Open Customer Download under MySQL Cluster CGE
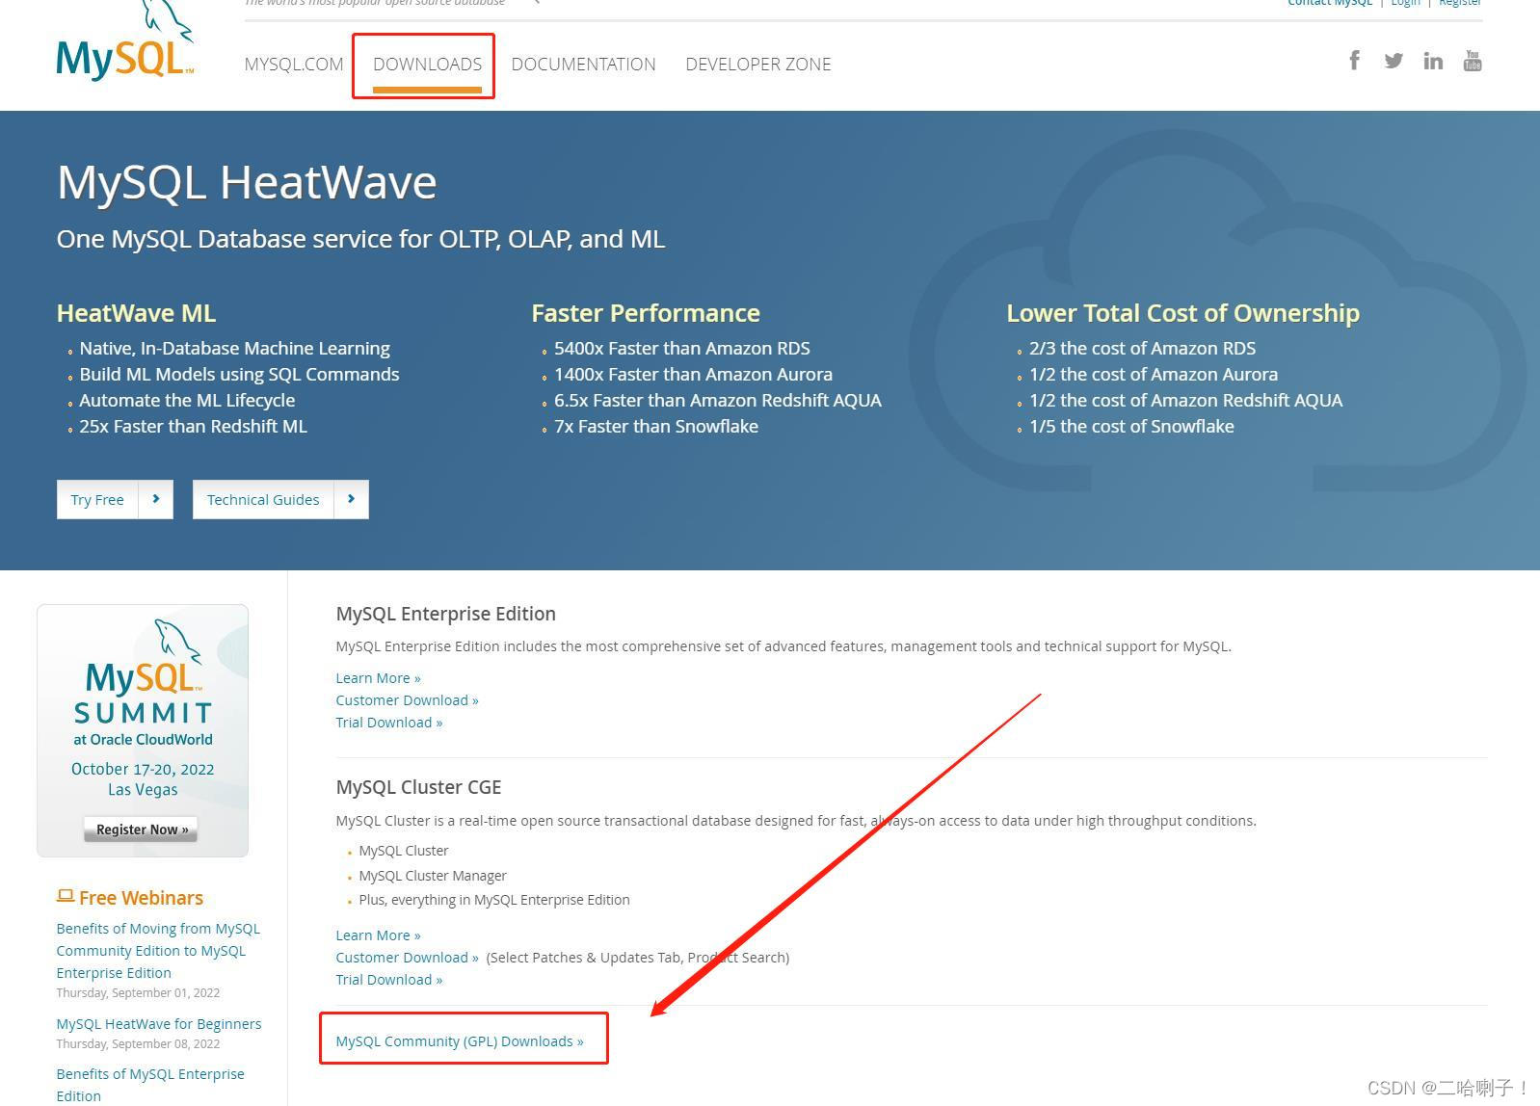Screen dimensions: 1540x1106 tap(407, 958)
